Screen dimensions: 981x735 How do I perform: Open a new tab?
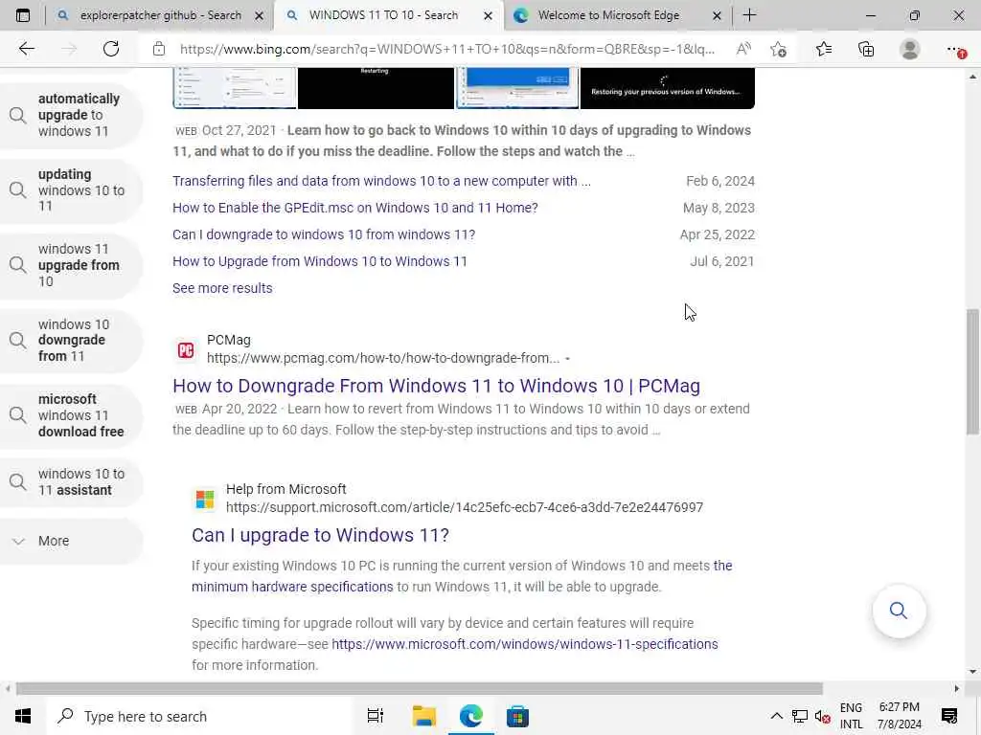tap(749, 15)
